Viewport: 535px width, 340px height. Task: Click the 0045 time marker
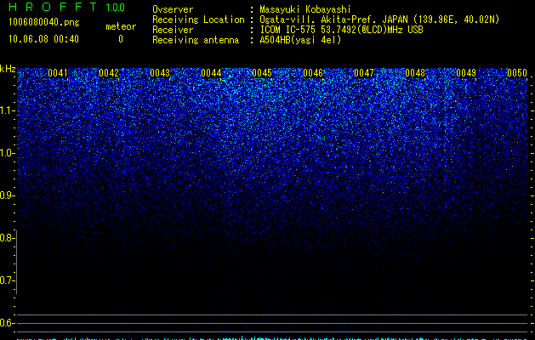(262, 73)
